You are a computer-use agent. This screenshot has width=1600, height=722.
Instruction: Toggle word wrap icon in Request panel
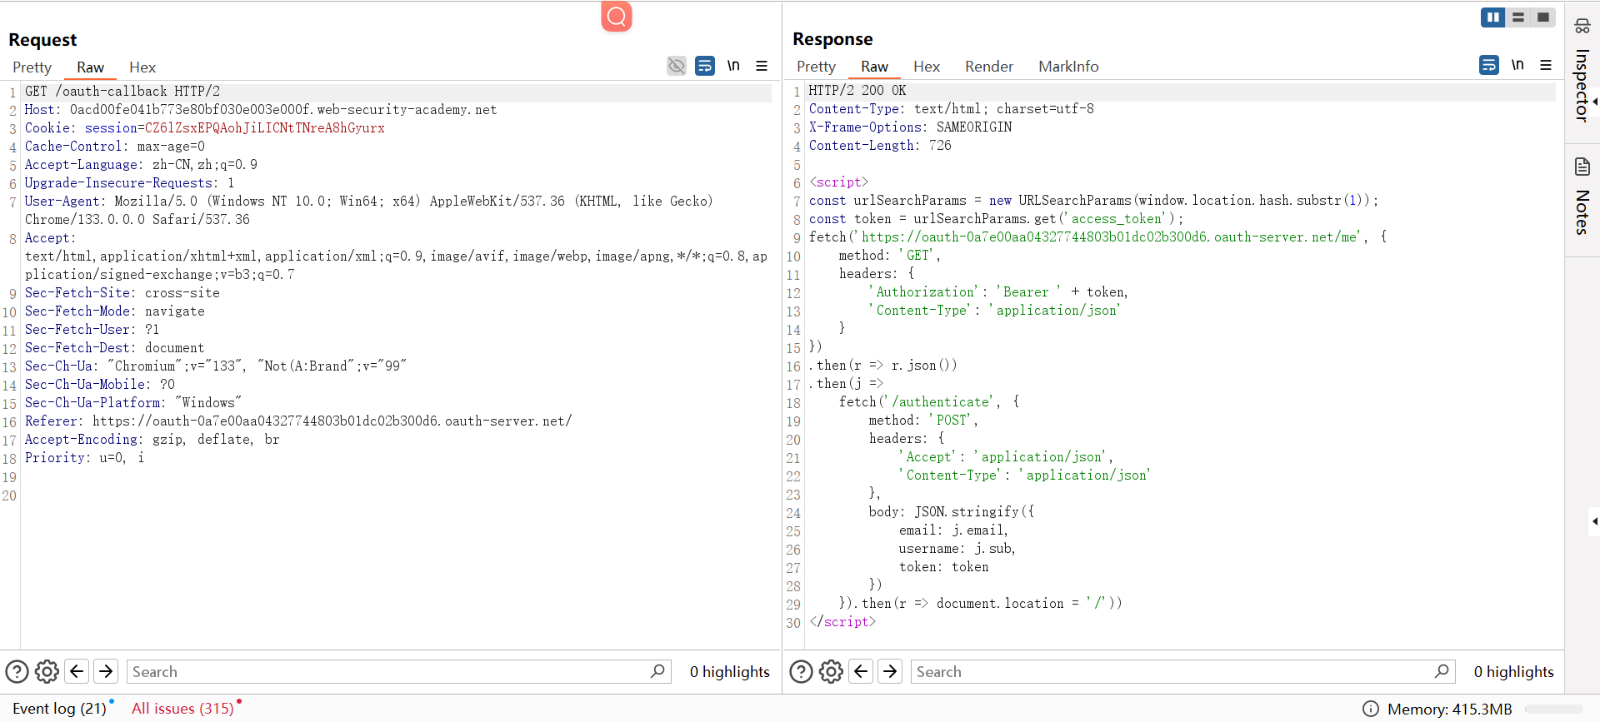pyautogui.click(x=705, y=66)
